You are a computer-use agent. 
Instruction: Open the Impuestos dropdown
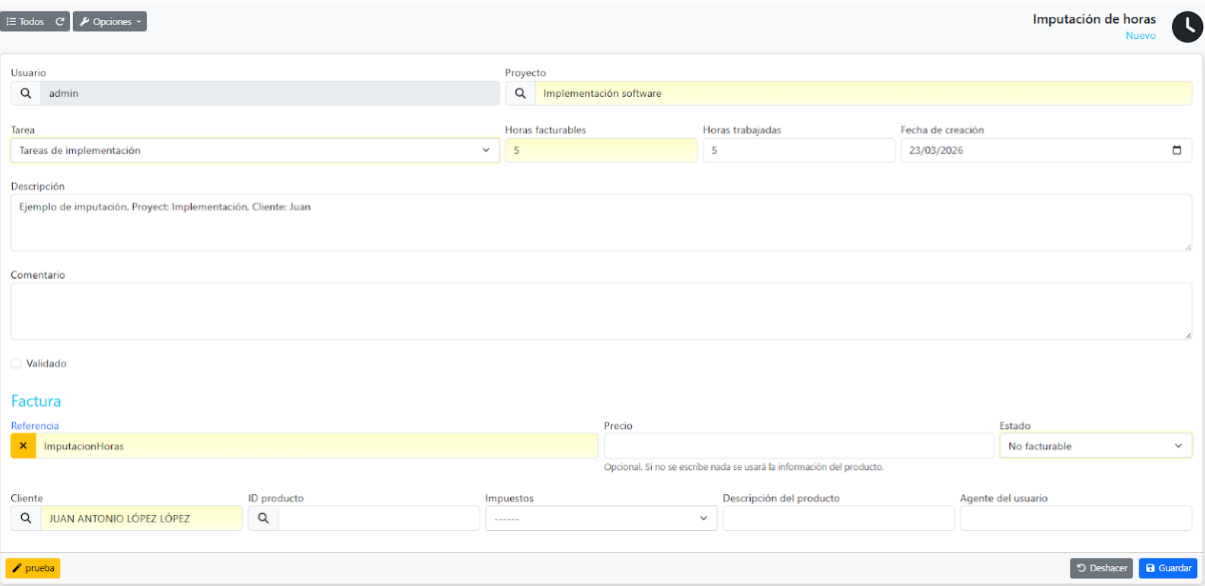(x=600, y=518)
